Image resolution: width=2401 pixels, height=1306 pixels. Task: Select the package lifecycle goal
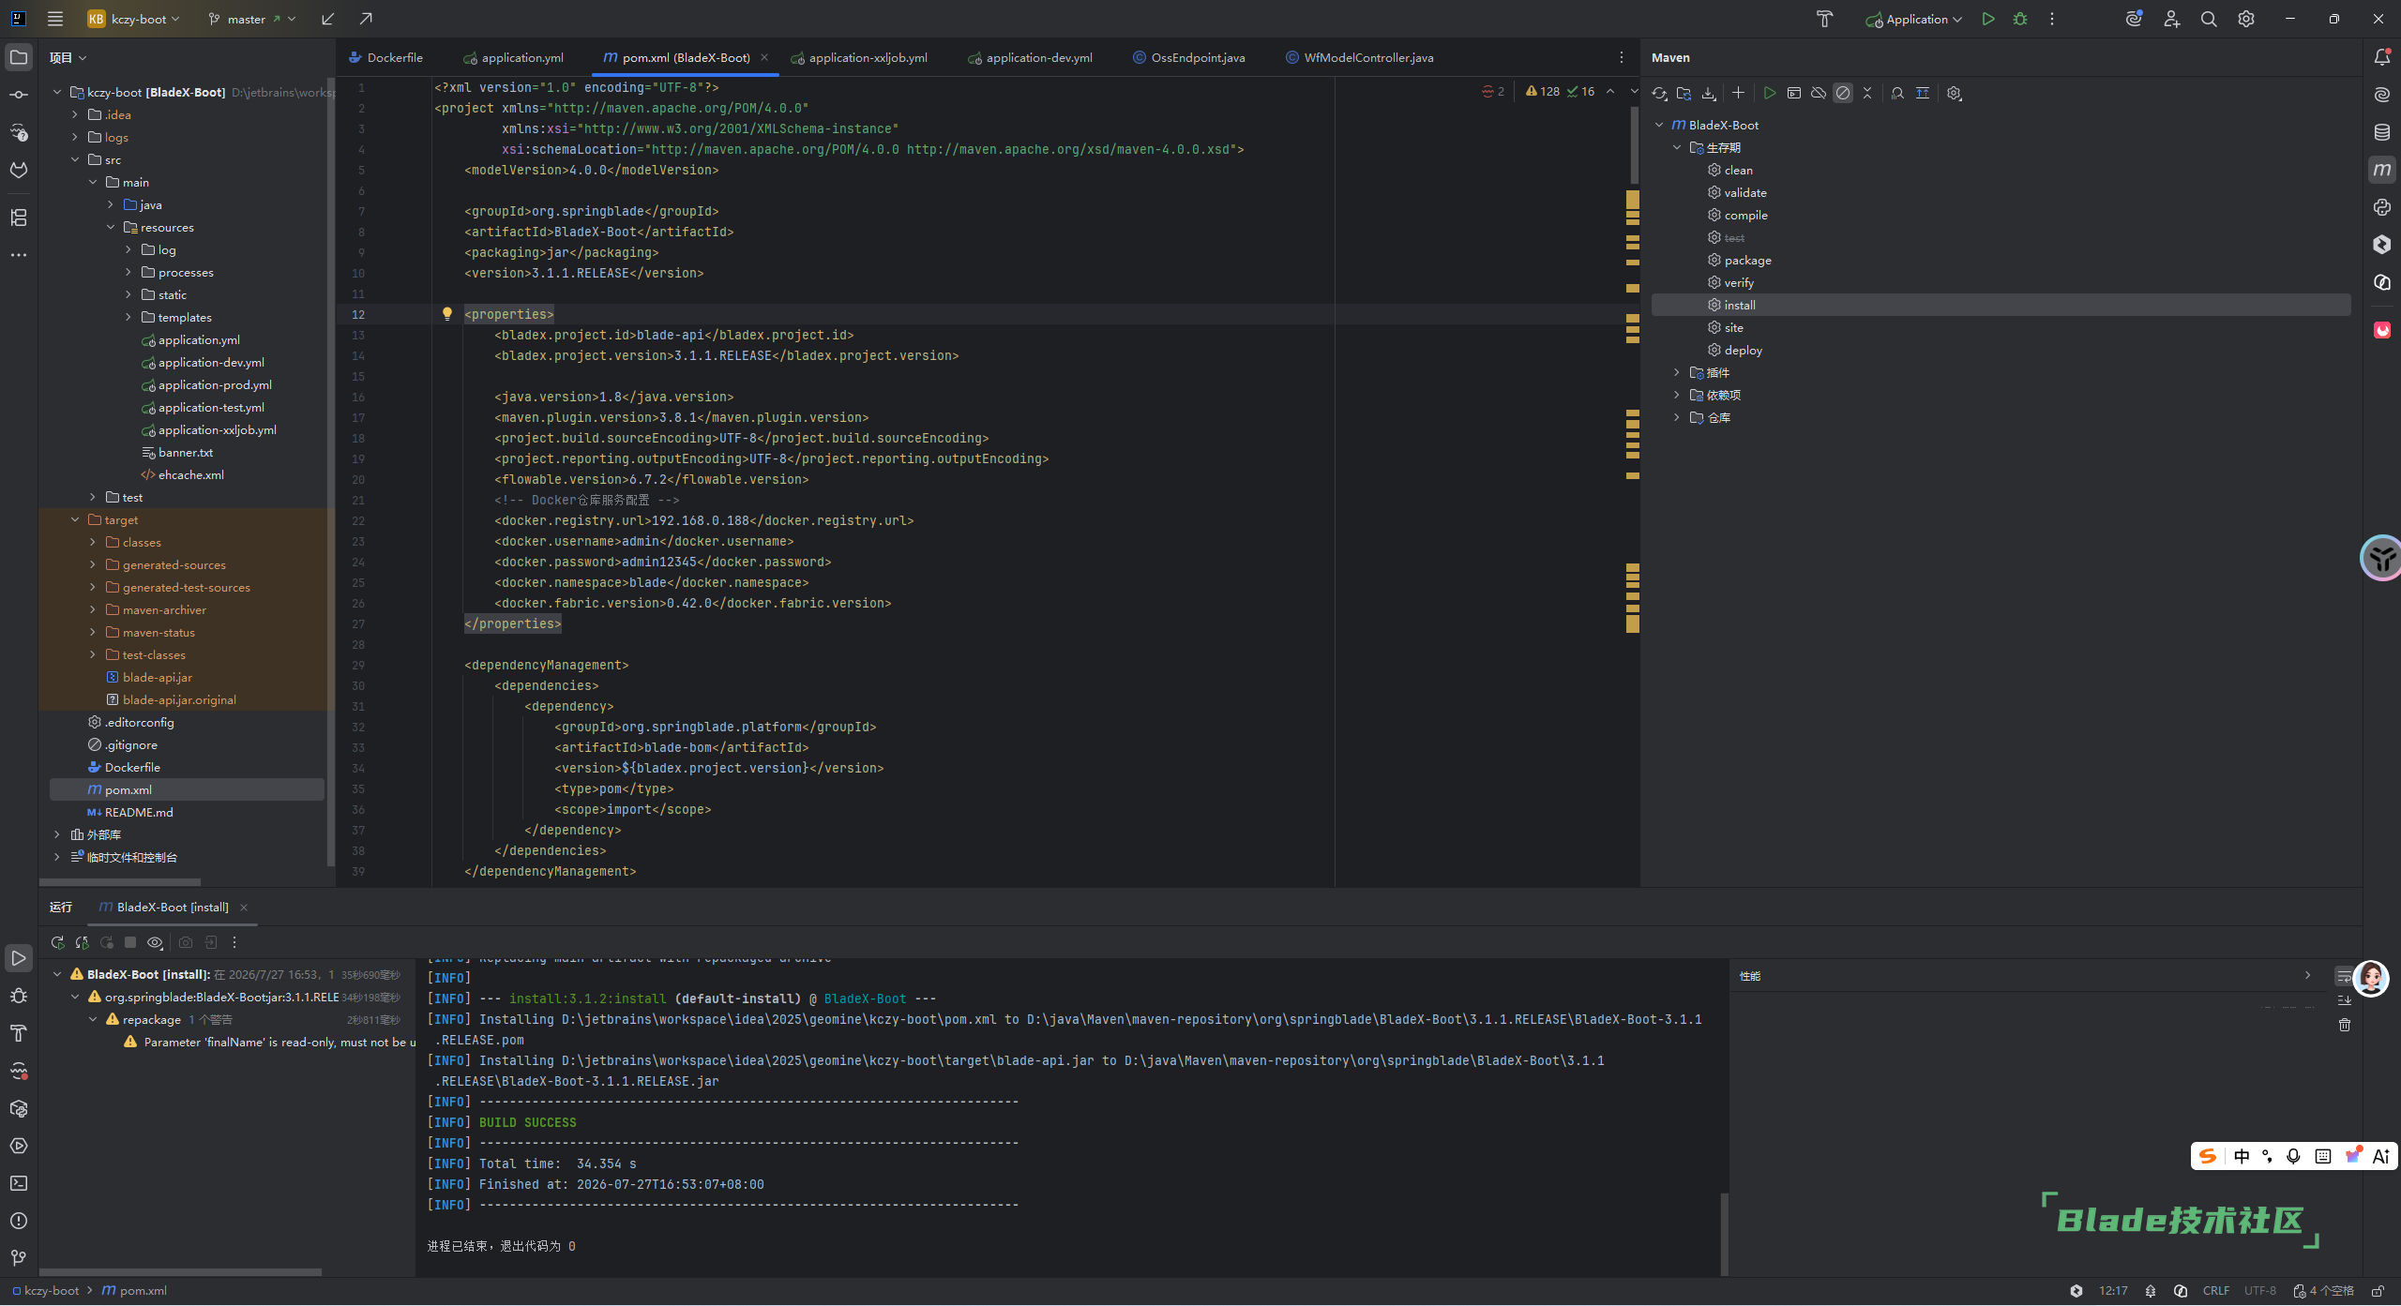(x=1747, y=260)
